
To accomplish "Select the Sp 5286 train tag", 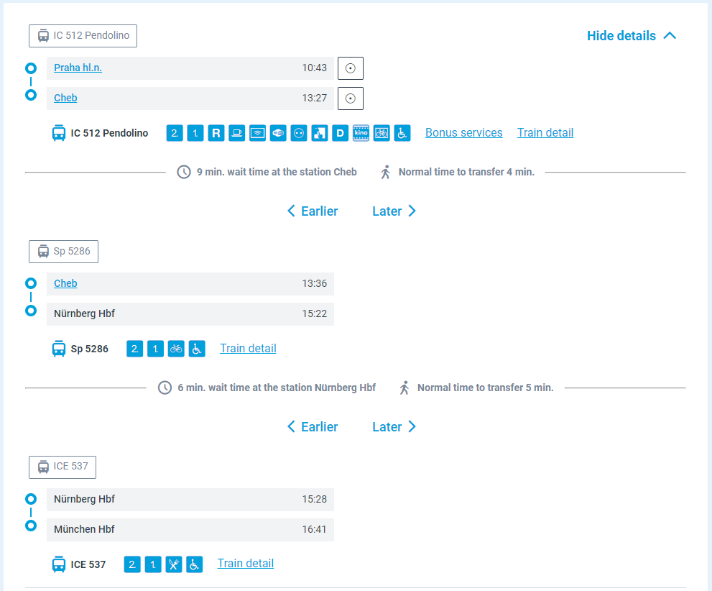I will 63,252.
